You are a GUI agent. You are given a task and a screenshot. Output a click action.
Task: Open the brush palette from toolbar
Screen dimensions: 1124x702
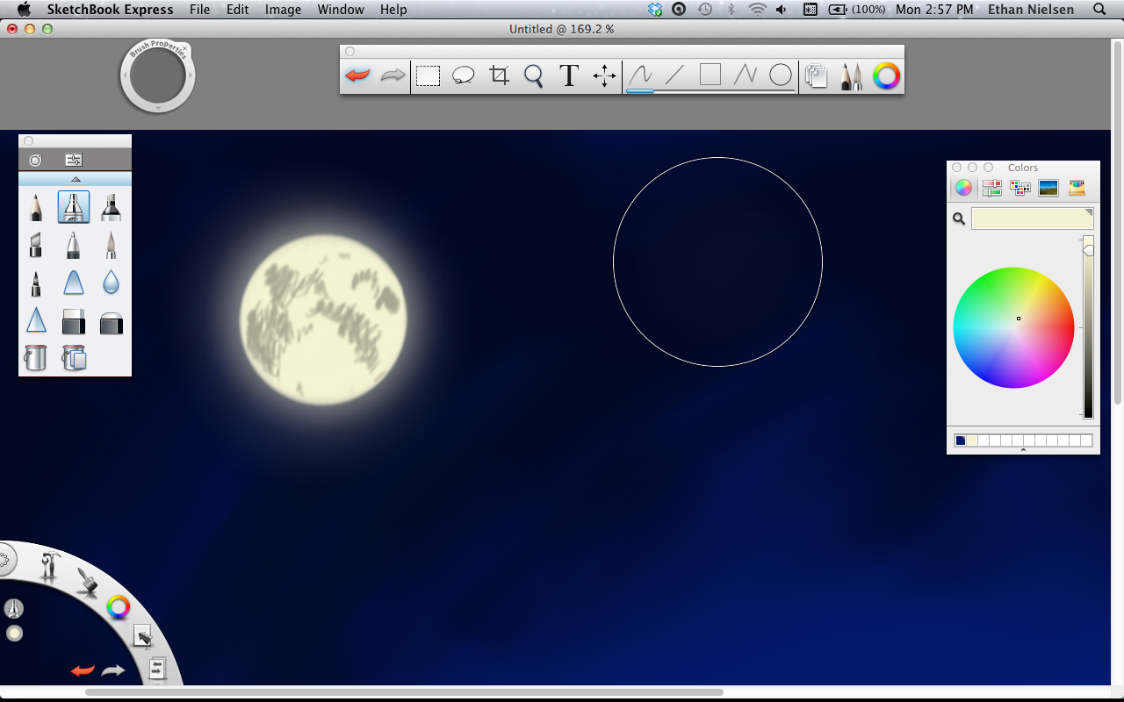pos(851,76)
